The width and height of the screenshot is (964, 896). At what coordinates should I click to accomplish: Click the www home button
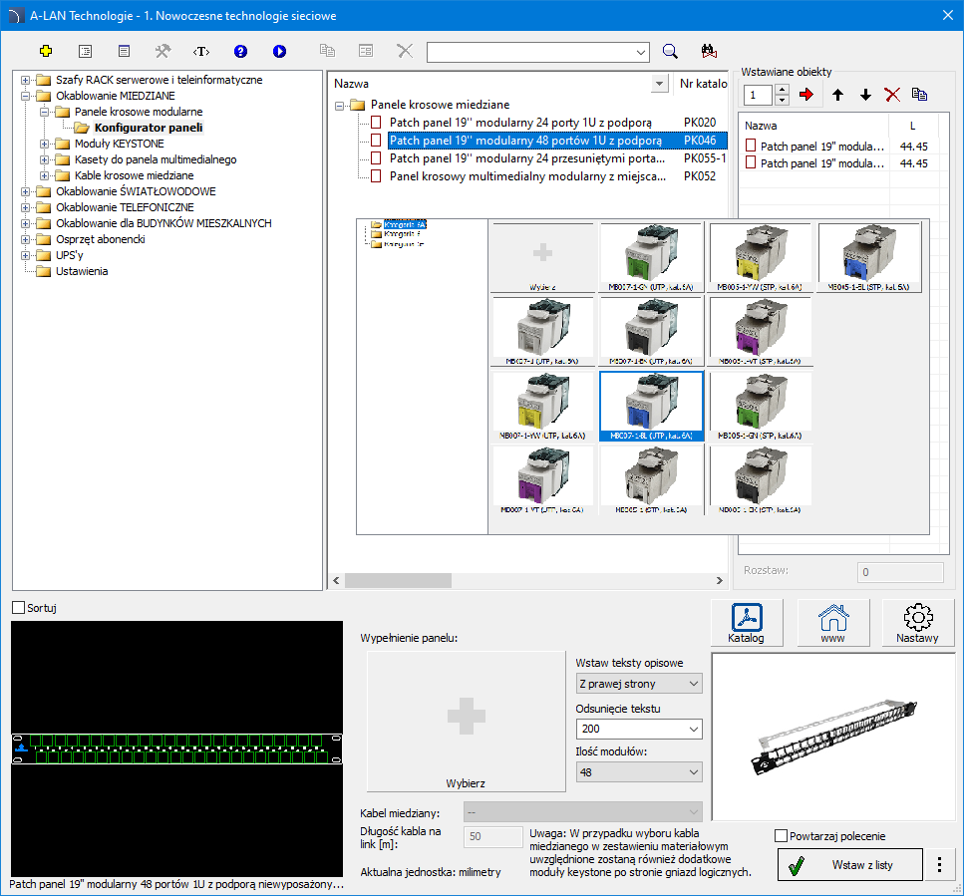tap(832, 623)
